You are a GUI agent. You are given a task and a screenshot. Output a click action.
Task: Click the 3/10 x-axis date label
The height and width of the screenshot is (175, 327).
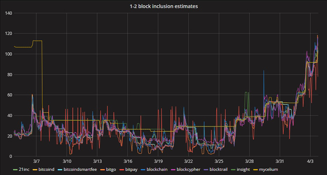(67, 161)
